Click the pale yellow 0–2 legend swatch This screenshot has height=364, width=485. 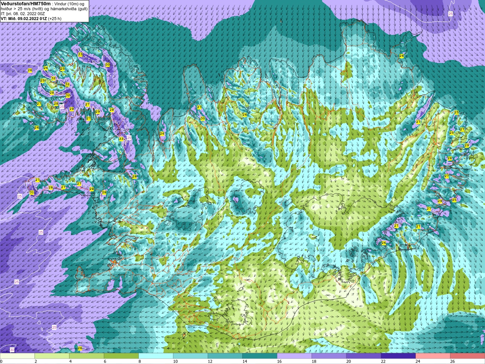click(x=17, y=356)
